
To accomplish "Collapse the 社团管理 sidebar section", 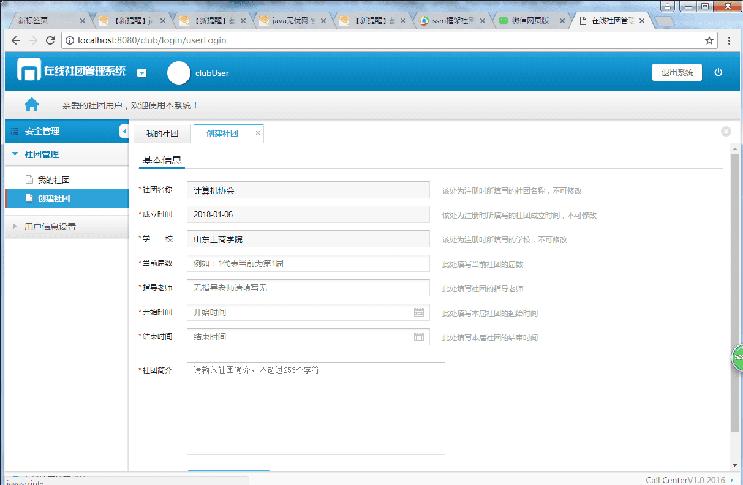I will tap(42, 154).
